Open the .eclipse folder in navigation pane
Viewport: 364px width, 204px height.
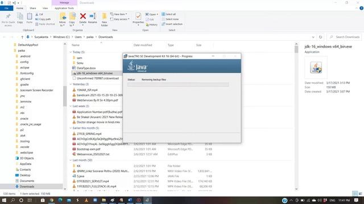pyautogui.click(x=24, y=67)
